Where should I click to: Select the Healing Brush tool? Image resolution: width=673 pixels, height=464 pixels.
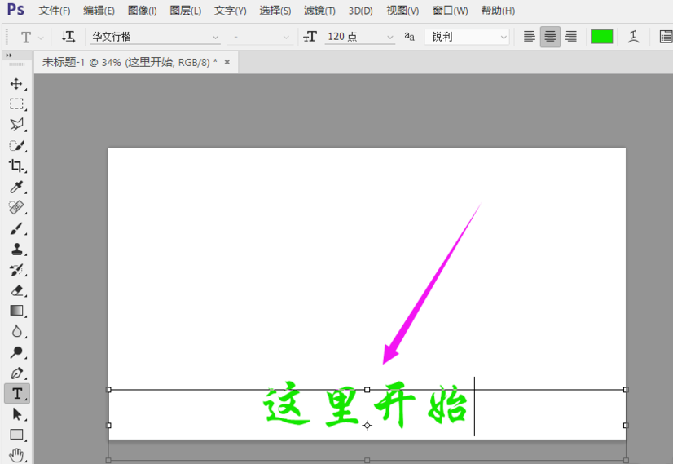tap(16, 207)
